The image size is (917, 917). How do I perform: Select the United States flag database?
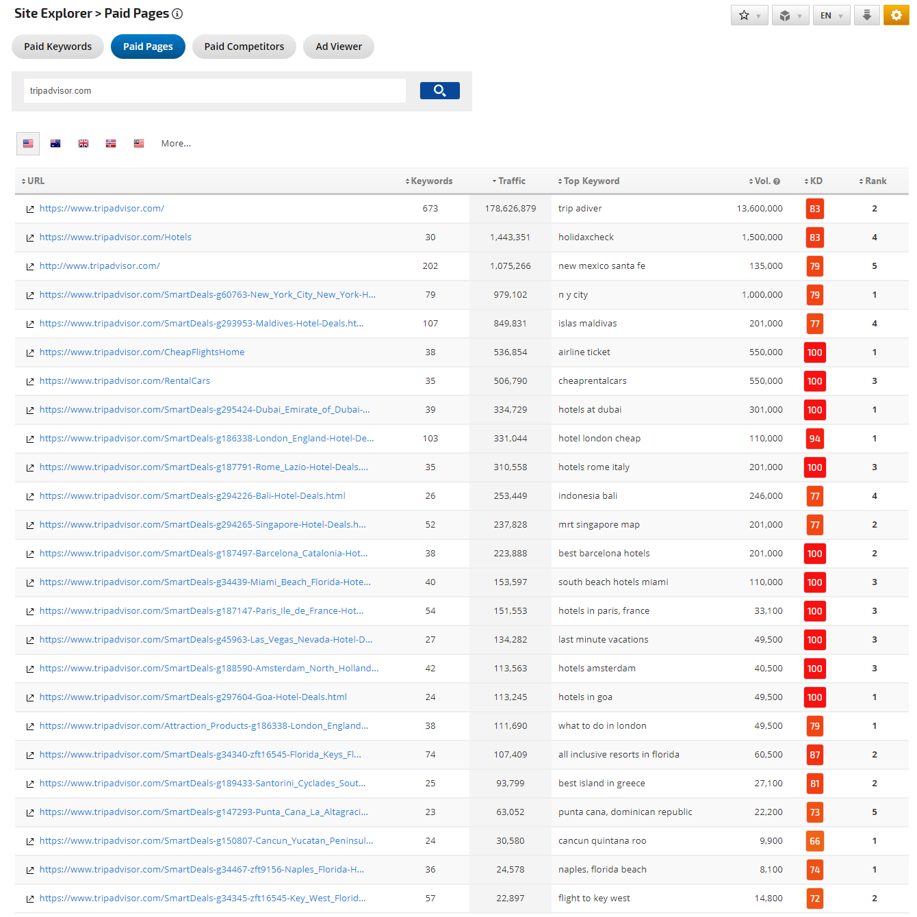28,144
